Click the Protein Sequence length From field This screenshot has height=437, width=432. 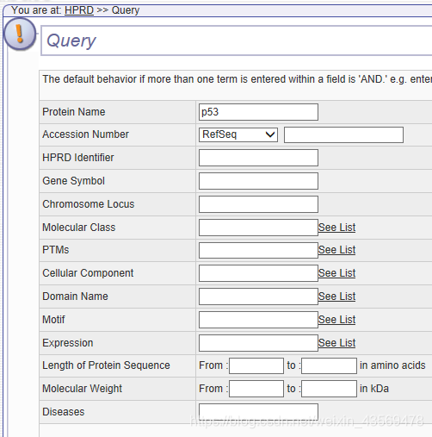click(256, 365)
